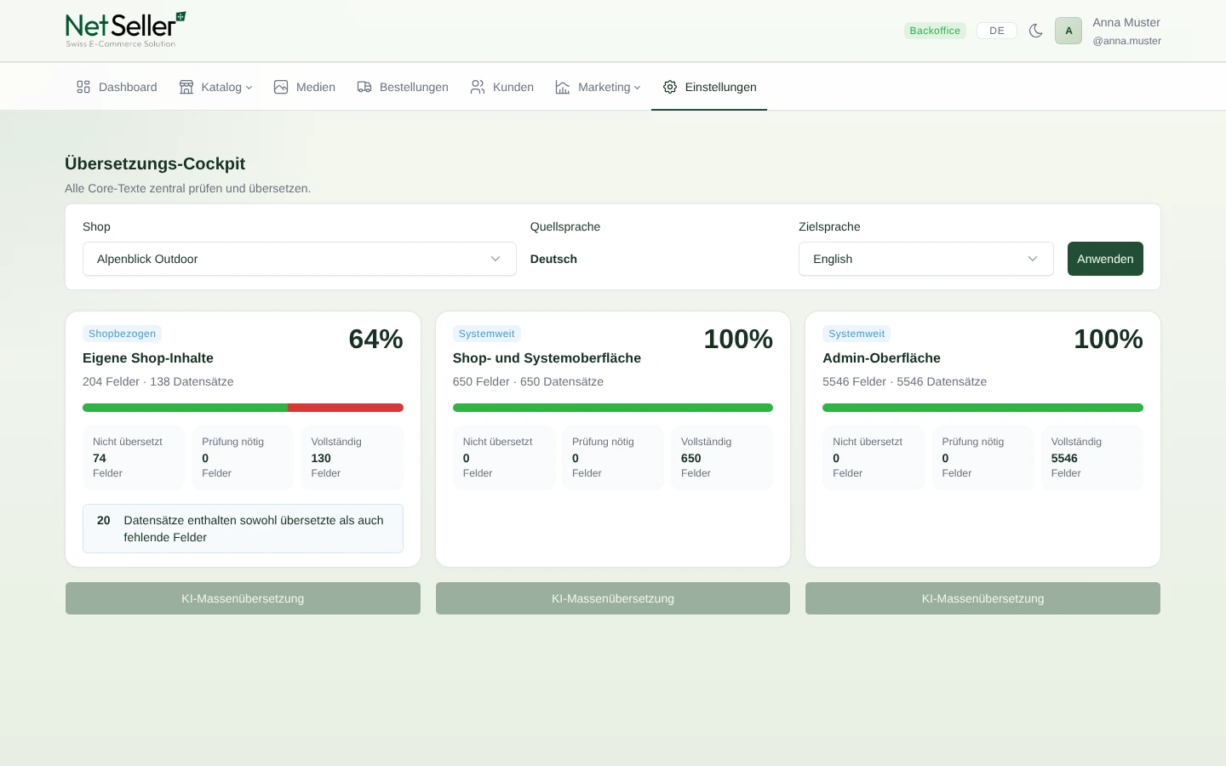This screenshot has height=766, width=1226.
Task: Start KI-Massenübersetzung for Admin-Oberfläche
Action: coord(983,598)
